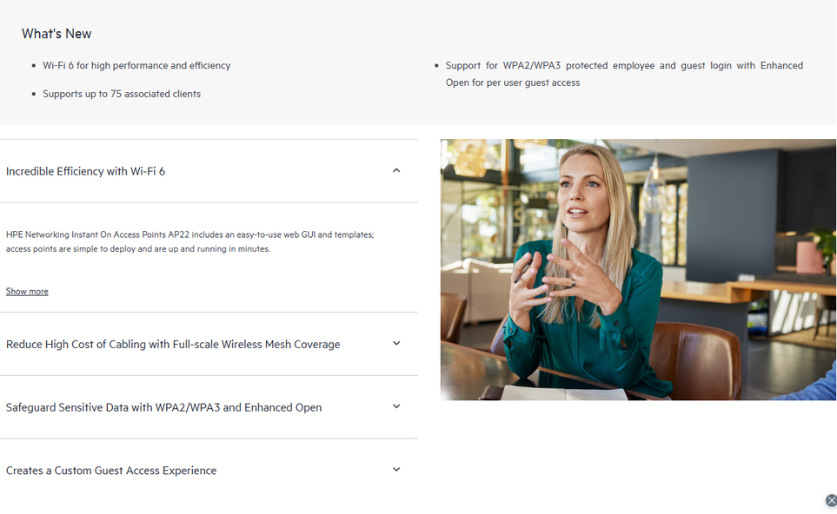Expand the Custom Guest Access Experience chevron
The height and width of the screenshot is (514, 837).
pyautogui.click(x=396, y=470)
